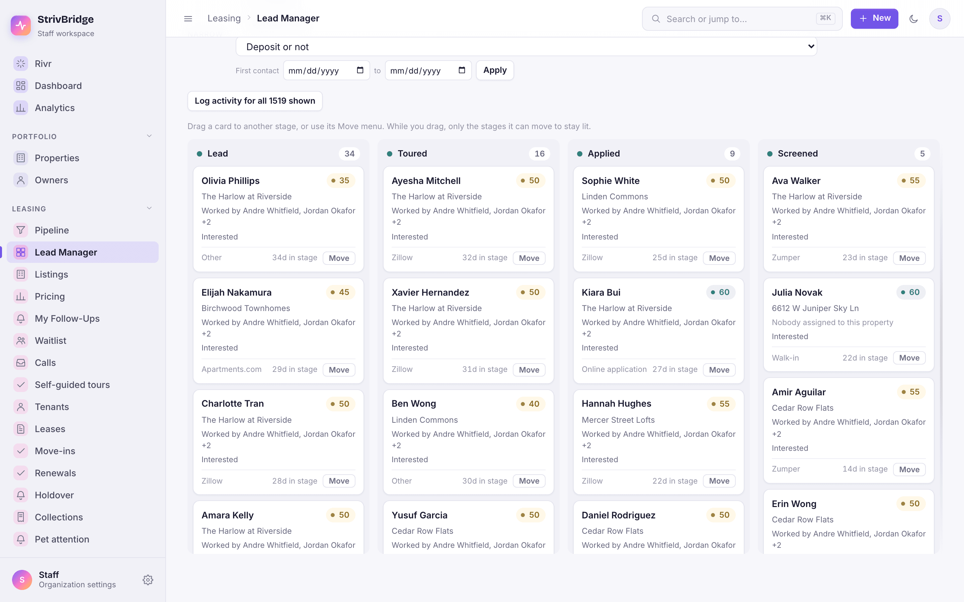Open Owners under Portfolio
The height and width of the screenshot is (602, 964).
click(82, 180)
